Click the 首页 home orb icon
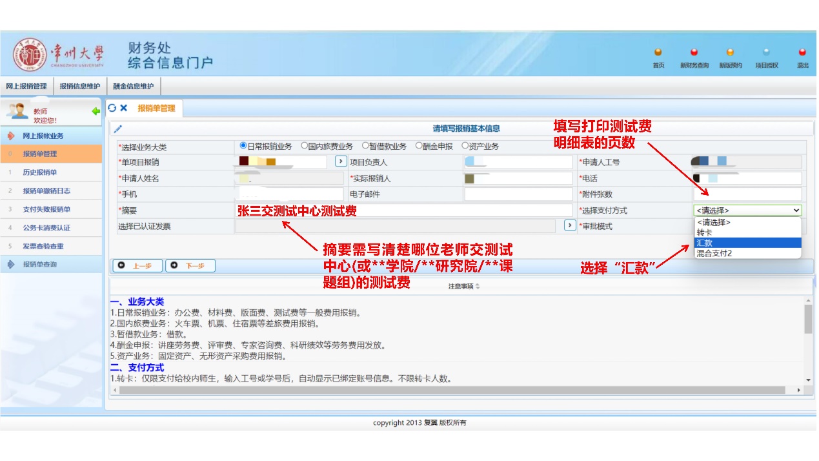This screenshot has width=819, height=461. pyautogui.click(x=658, y=52)
